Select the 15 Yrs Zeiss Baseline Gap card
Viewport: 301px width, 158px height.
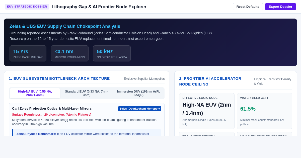(28, 53)
